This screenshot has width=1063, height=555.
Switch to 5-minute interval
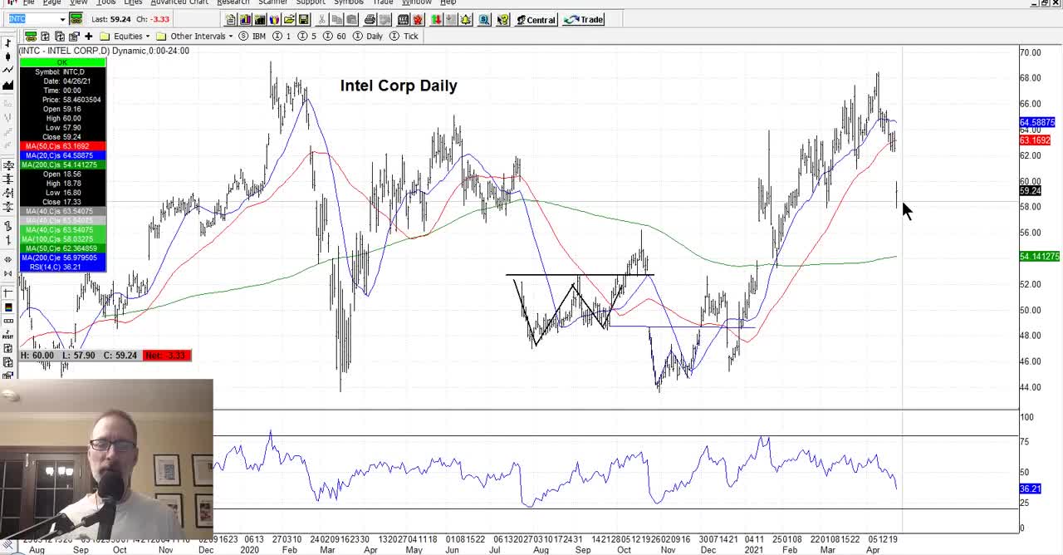307,37
